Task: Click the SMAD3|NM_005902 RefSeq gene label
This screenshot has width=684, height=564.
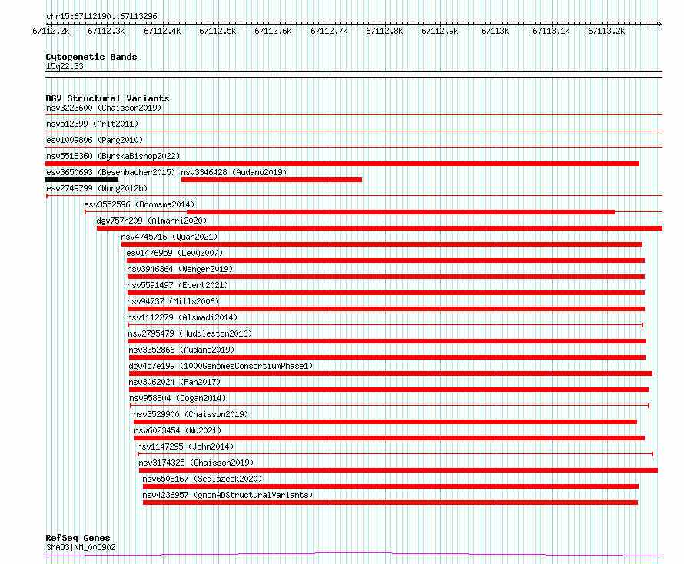Action: pos(81,547)
